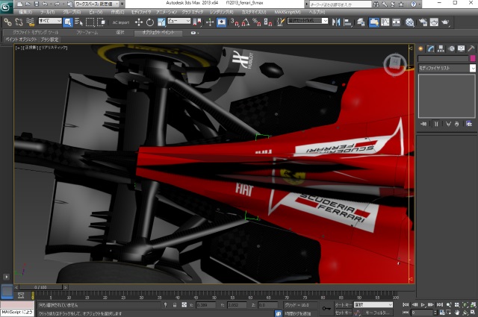Toggle the Keyboard Shortcut Override icon
This screenshot has width=478, height=317.
pos(221,22)
